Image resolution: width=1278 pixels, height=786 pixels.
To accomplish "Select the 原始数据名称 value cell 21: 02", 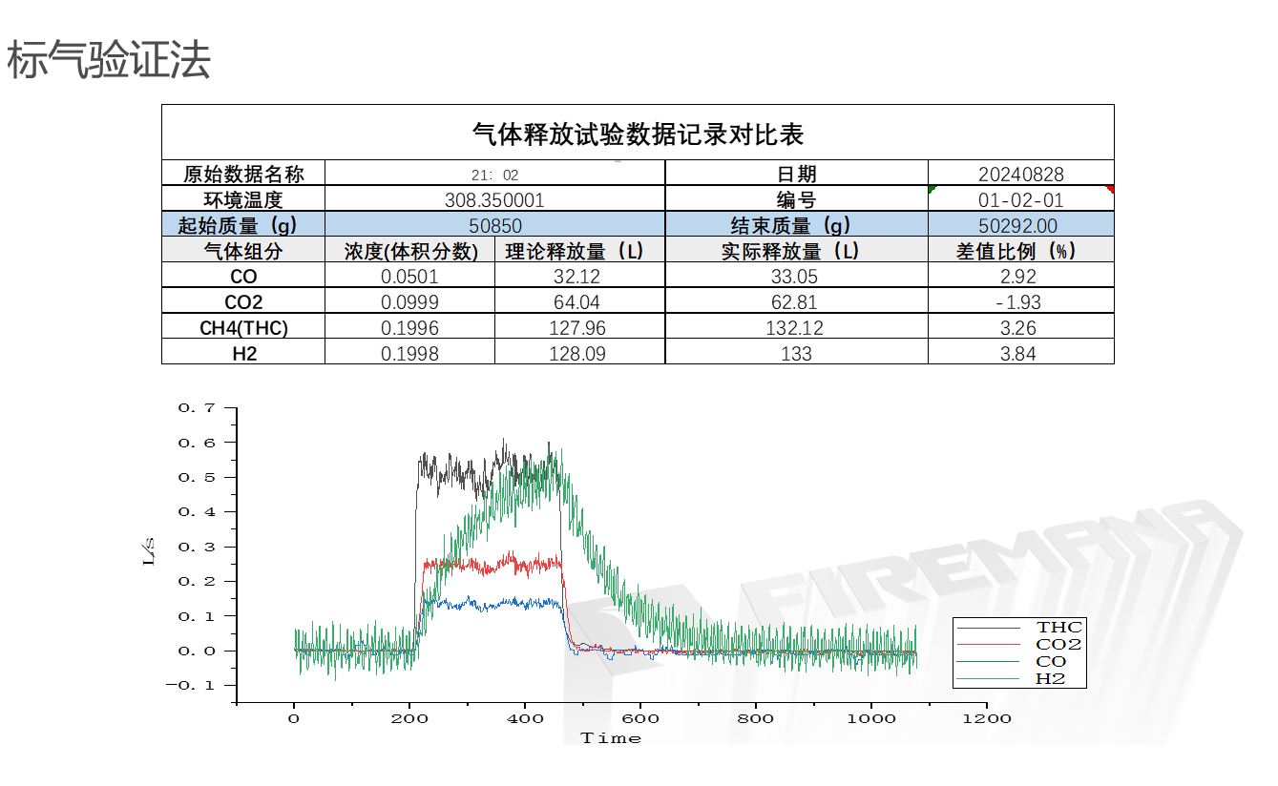I will point(494,174).
